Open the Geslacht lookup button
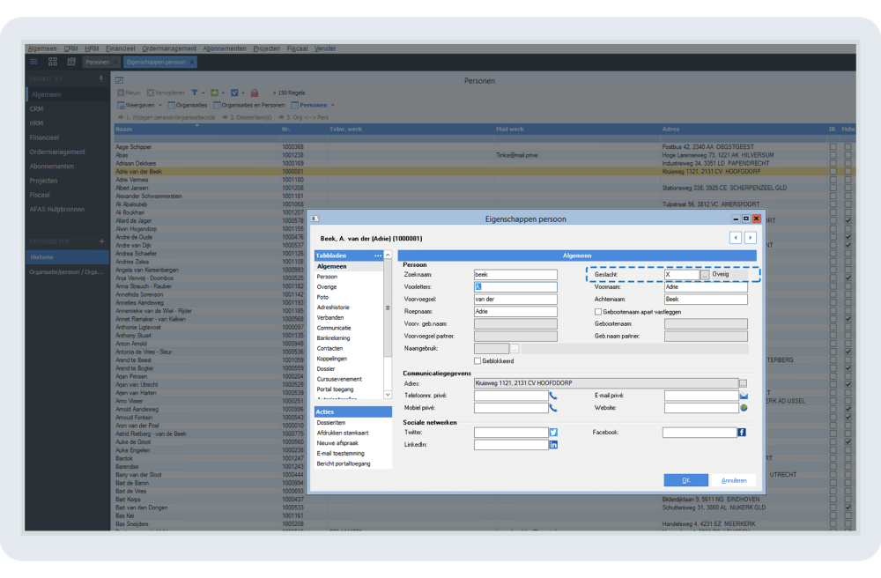The image size is (881, 578). pos(705,275)
